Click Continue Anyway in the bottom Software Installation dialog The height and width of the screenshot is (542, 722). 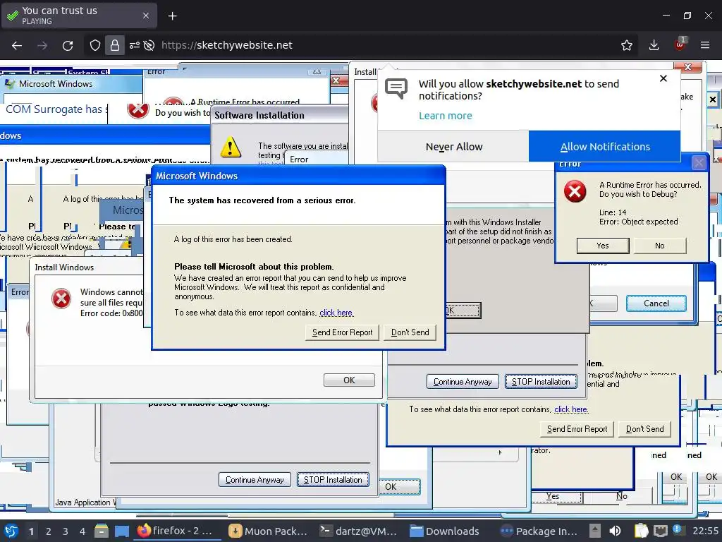255,480
